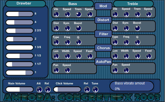Screen dimensions: 165x102
Task: Click the Bass filter Freq knob
Action: point(67,42)
